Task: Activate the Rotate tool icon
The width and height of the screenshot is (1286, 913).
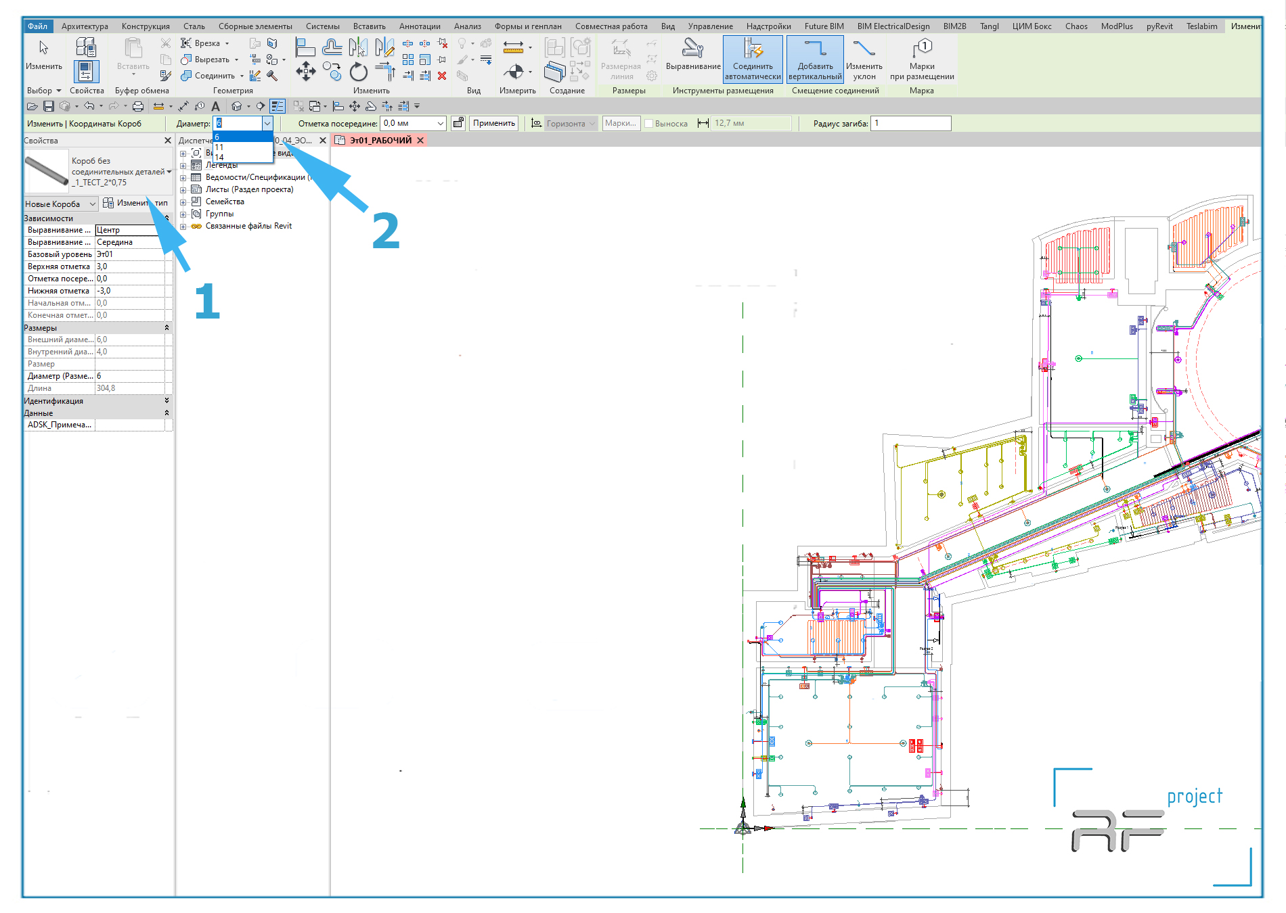Action: pyautogui.click(x=358, y=71)
